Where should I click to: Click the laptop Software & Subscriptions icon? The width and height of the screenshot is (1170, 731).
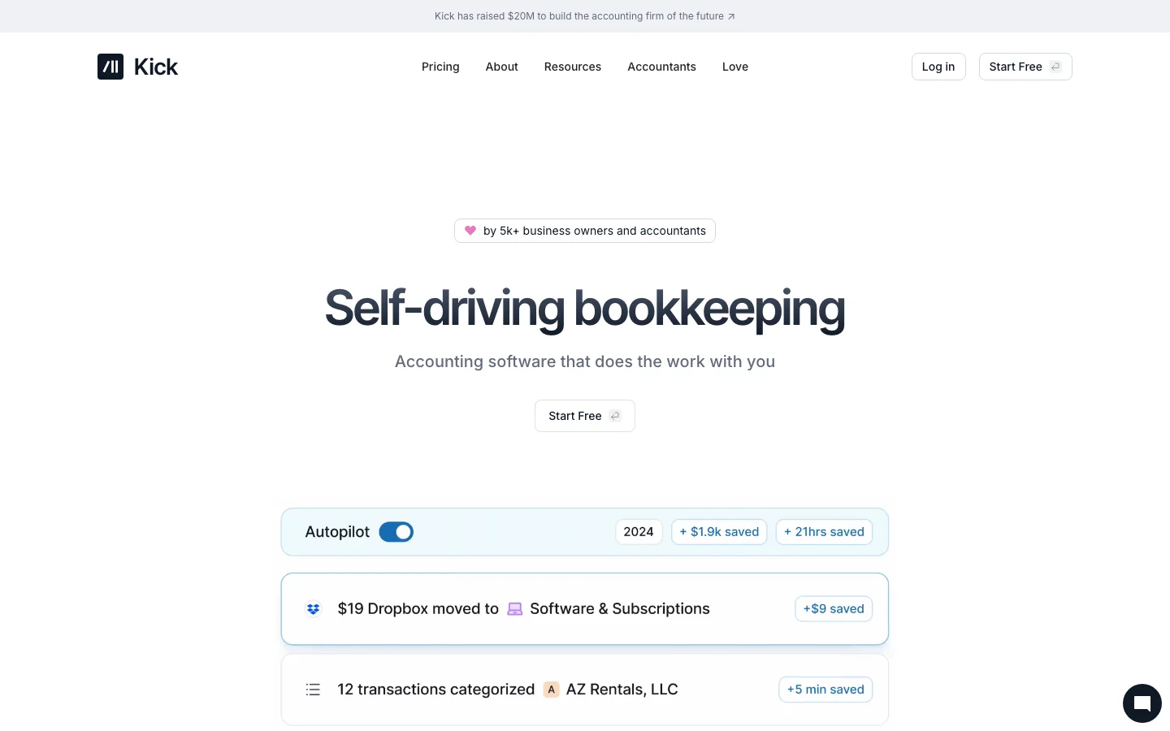click(514, 609)
